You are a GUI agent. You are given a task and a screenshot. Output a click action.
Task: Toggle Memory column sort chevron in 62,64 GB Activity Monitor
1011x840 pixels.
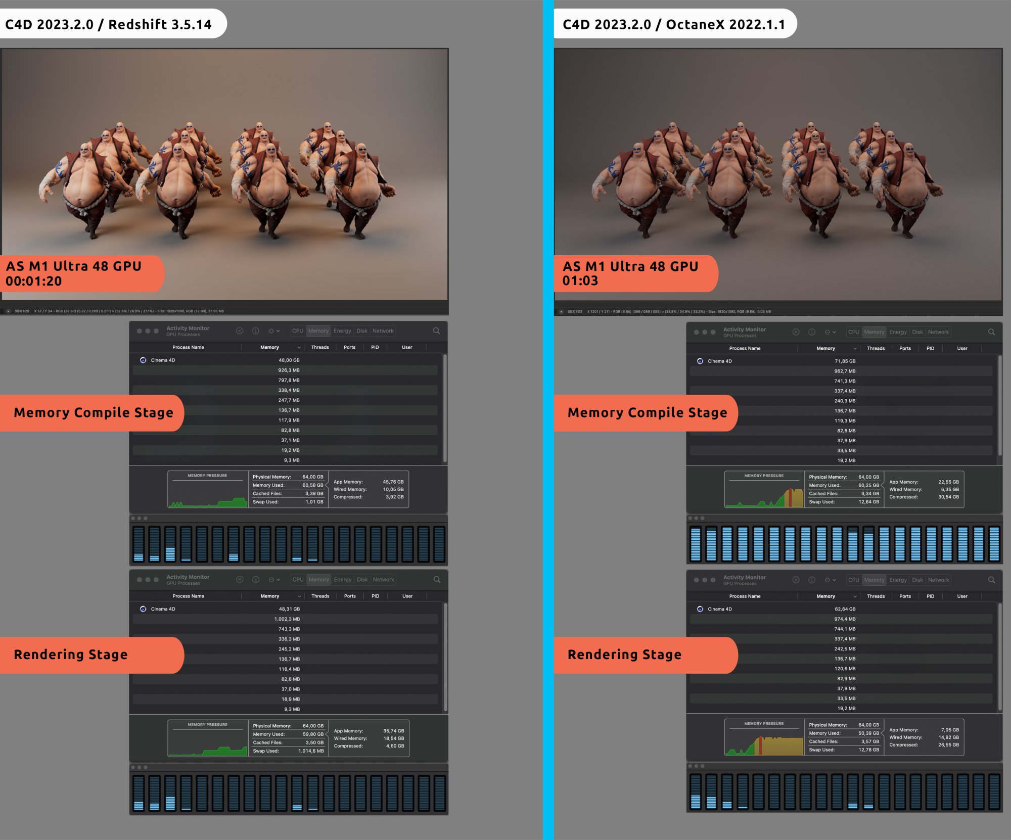coord(855,596)
